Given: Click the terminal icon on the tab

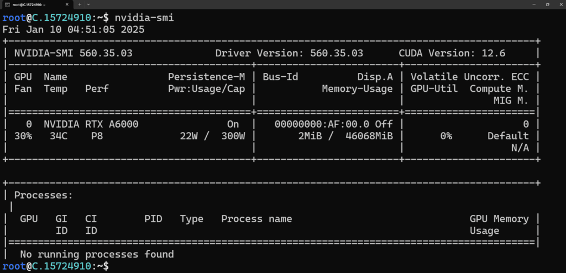Looking at the screenshot, I should tap(7, 4).
